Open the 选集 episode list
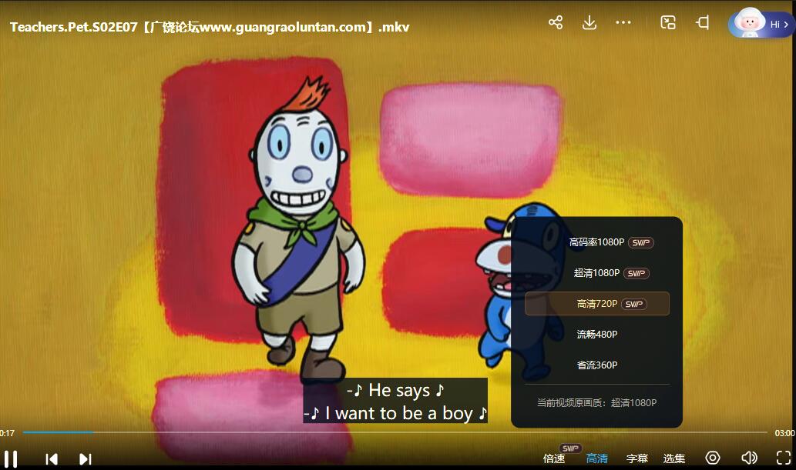796x470 pixels. click(674, 458)
